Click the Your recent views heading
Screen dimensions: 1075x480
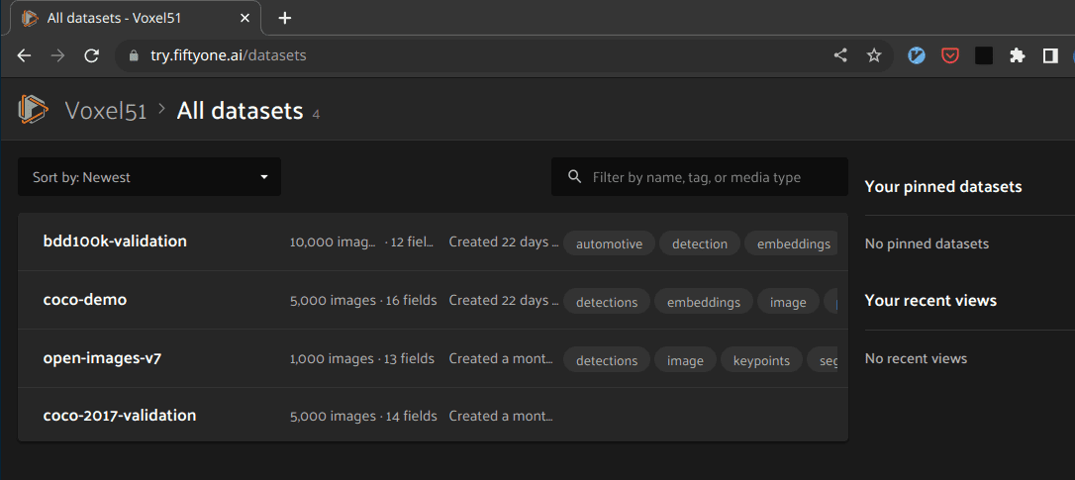931,300
